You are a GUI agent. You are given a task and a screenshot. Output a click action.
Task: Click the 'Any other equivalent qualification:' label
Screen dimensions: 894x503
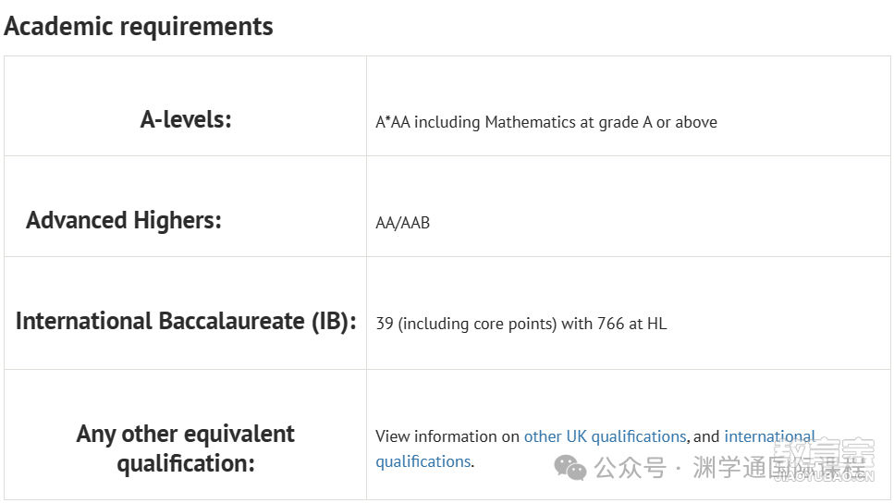pos(186,448)
